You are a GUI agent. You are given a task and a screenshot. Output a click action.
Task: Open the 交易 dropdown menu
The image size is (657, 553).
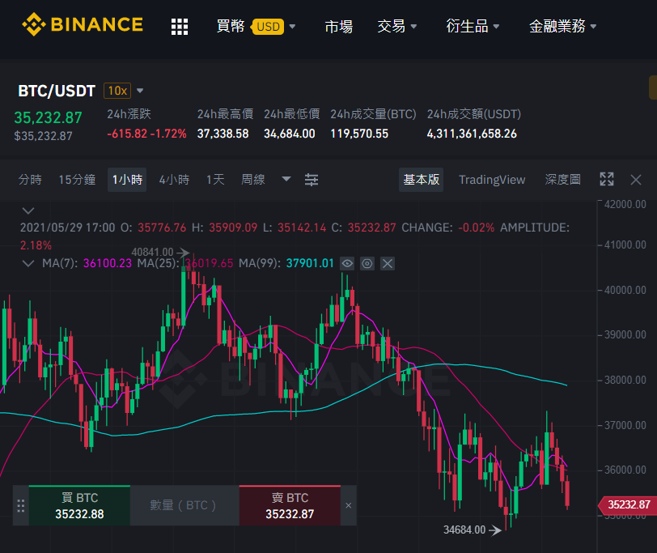[x=396, y=27]
